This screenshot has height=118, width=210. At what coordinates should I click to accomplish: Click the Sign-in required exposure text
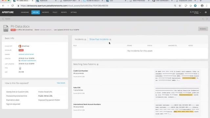click(x=13, y=104)
